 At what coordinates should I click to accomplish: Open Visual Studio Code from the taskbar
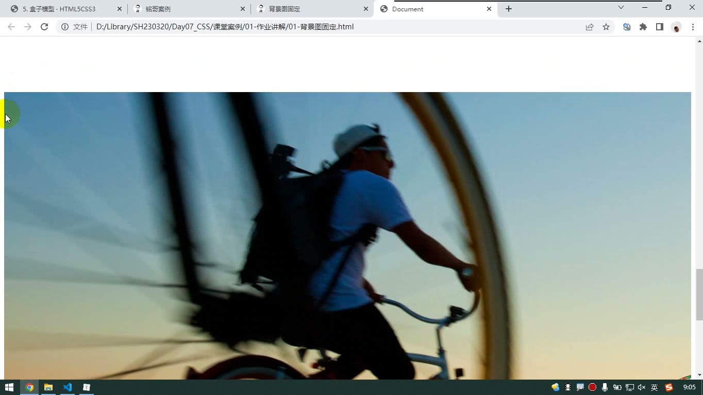68,387
